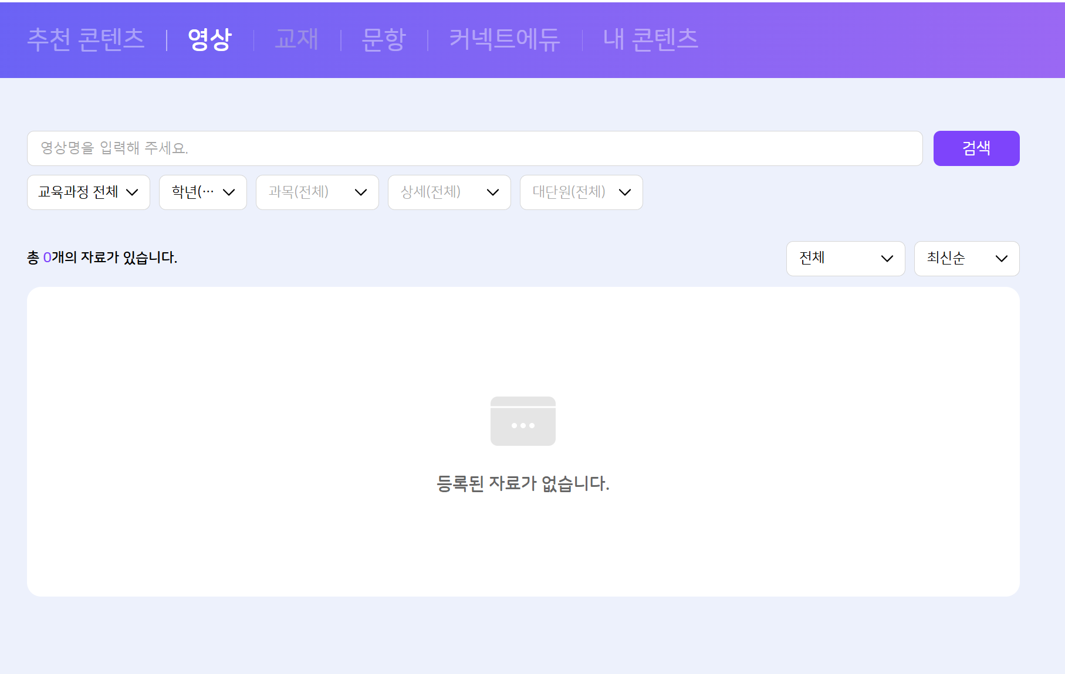Open the 추천 콘텐츠 tab
Viewport: 1065px width, 674px height.
[x=86, y=39]
